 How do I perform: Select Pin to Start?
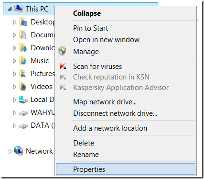(126, 28)
